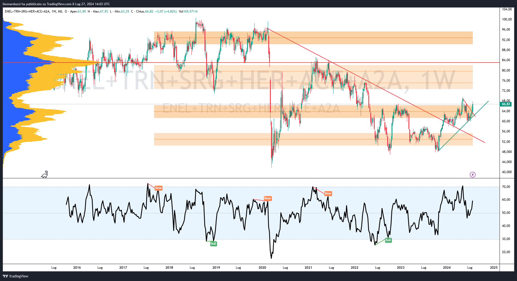Screen dimensions: 517x281
Task: Click the 50,00 RSI axis label
Action: (506, 213)
